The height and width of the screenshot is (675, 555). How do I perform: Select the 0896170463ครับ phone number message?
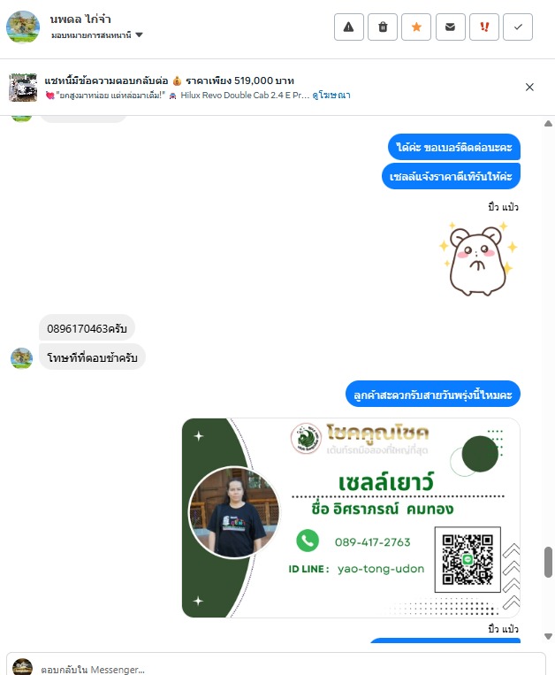tap(87, 328)
